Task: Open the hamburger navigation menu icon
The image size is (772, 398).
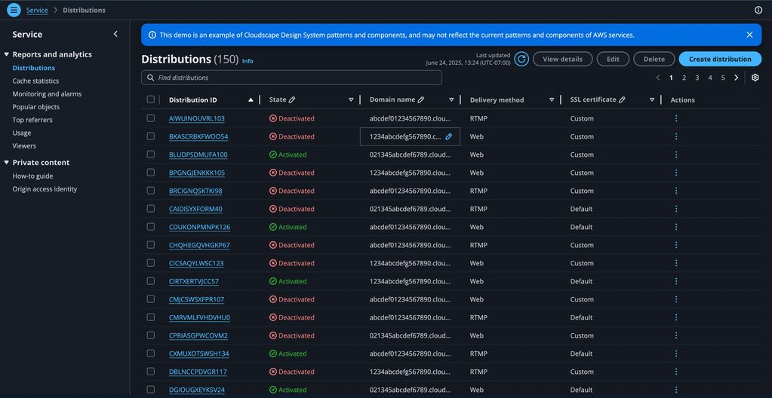Action: [14, 10]
